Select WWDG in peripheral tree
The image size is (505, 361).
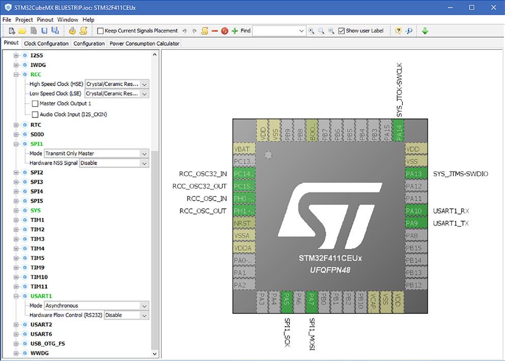pyautogui.click(x=40, y=353)
